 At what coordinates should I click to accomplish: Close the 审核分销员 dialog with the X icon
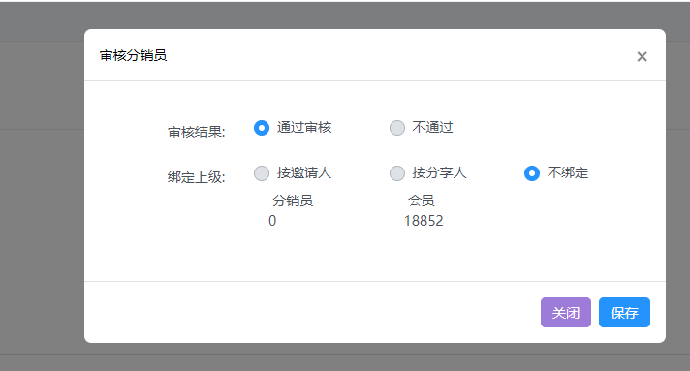[642, 56]
